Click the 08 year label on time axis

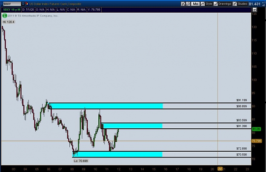pos(72,169)
